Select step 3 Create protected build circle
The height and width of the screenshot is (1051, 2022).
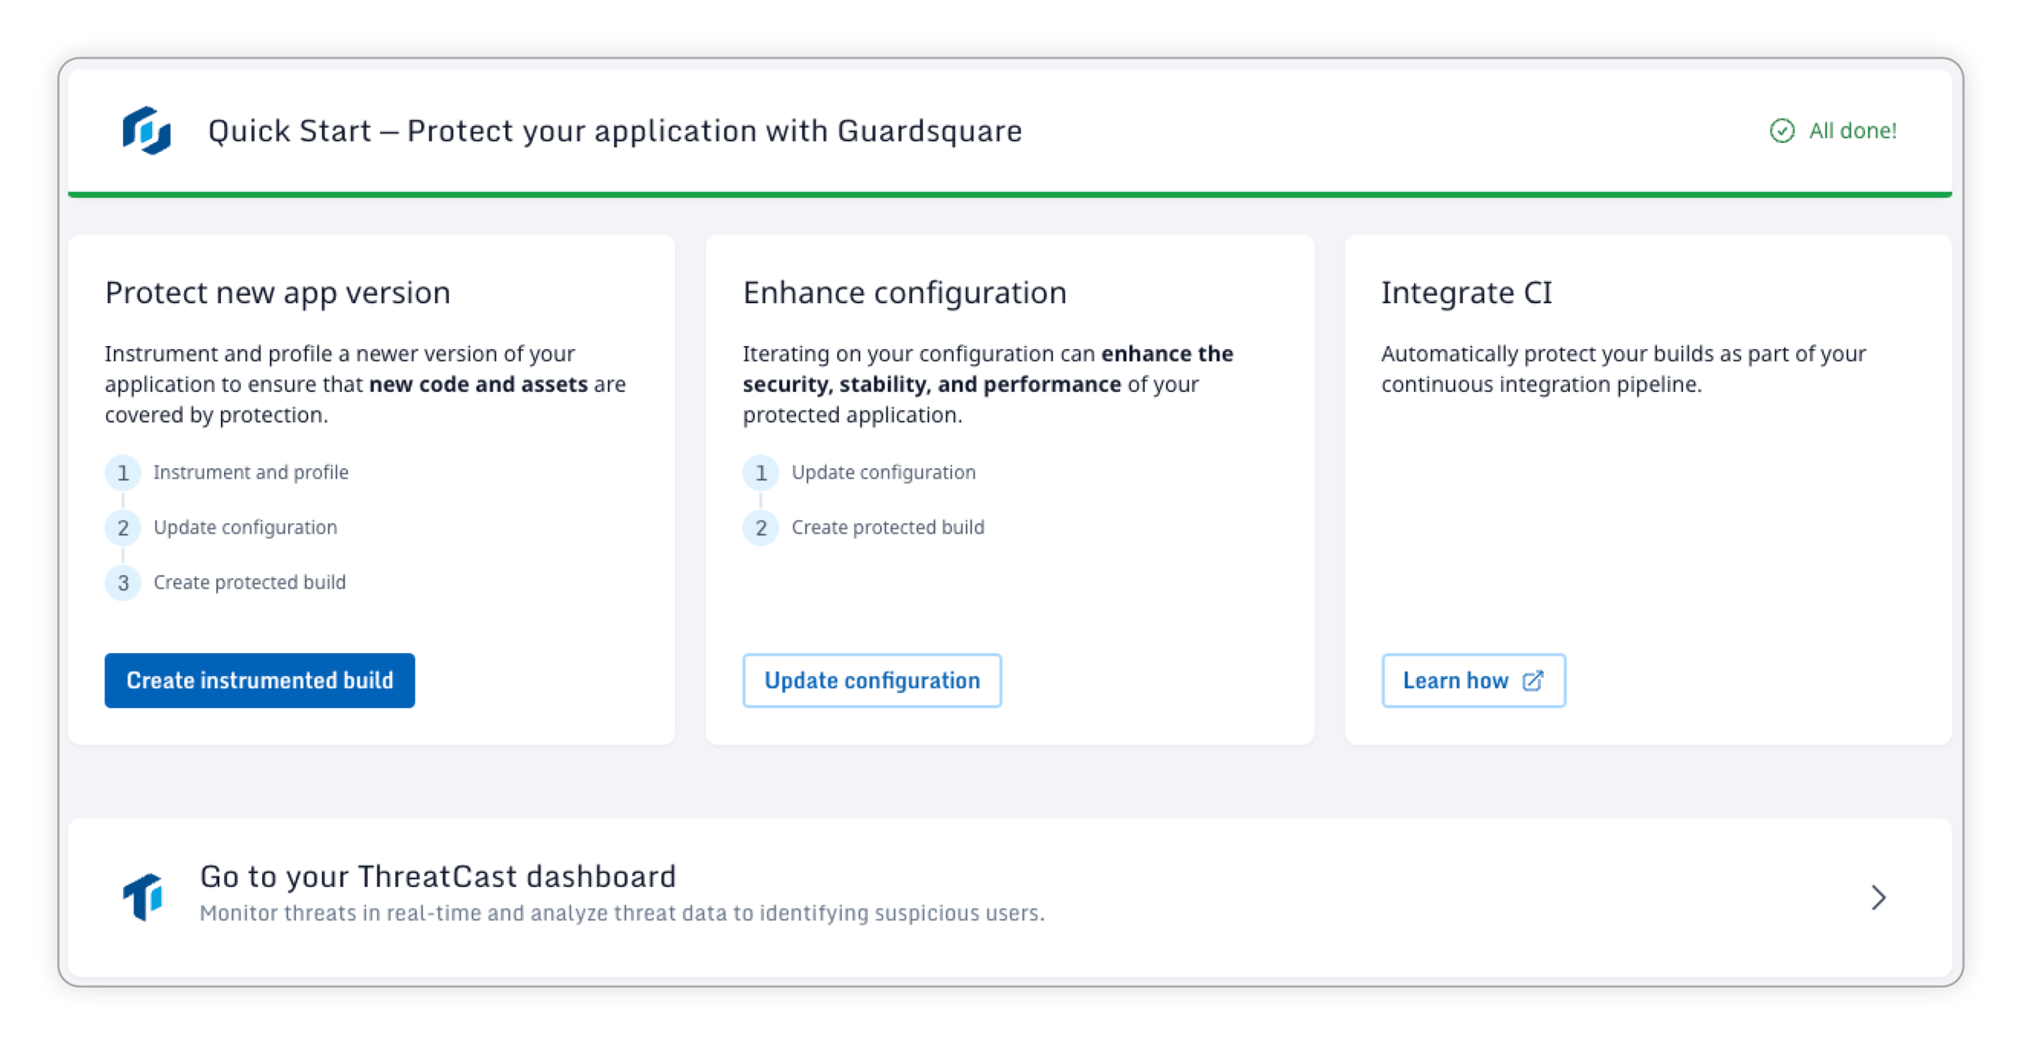click(123, 582)
